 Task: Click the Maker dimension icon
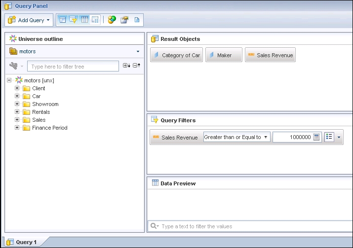pyautogui.click(x=211, y=55)
